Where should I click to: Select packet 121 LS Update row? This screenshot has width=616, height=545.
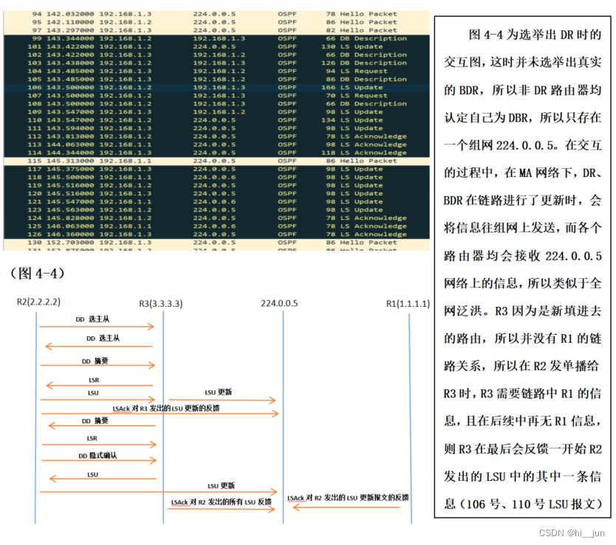click(216, 201)
